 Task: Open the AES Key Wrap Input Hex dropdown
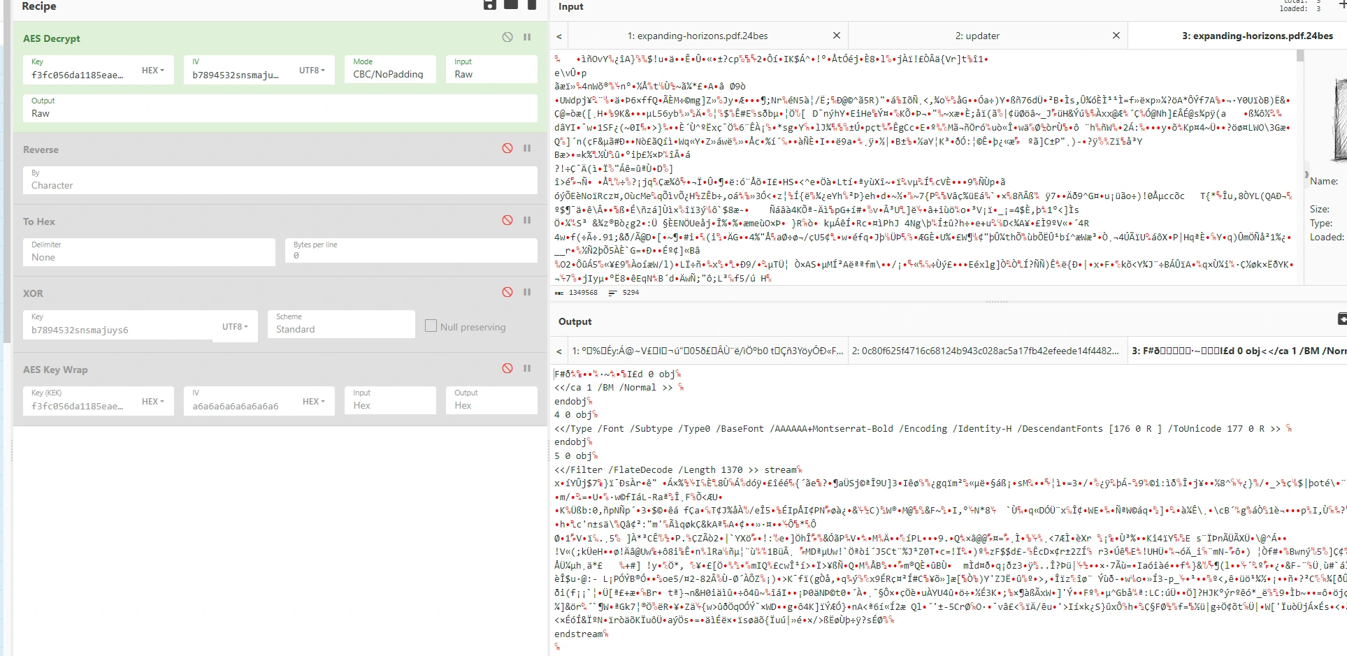click(x=390, y=400)
